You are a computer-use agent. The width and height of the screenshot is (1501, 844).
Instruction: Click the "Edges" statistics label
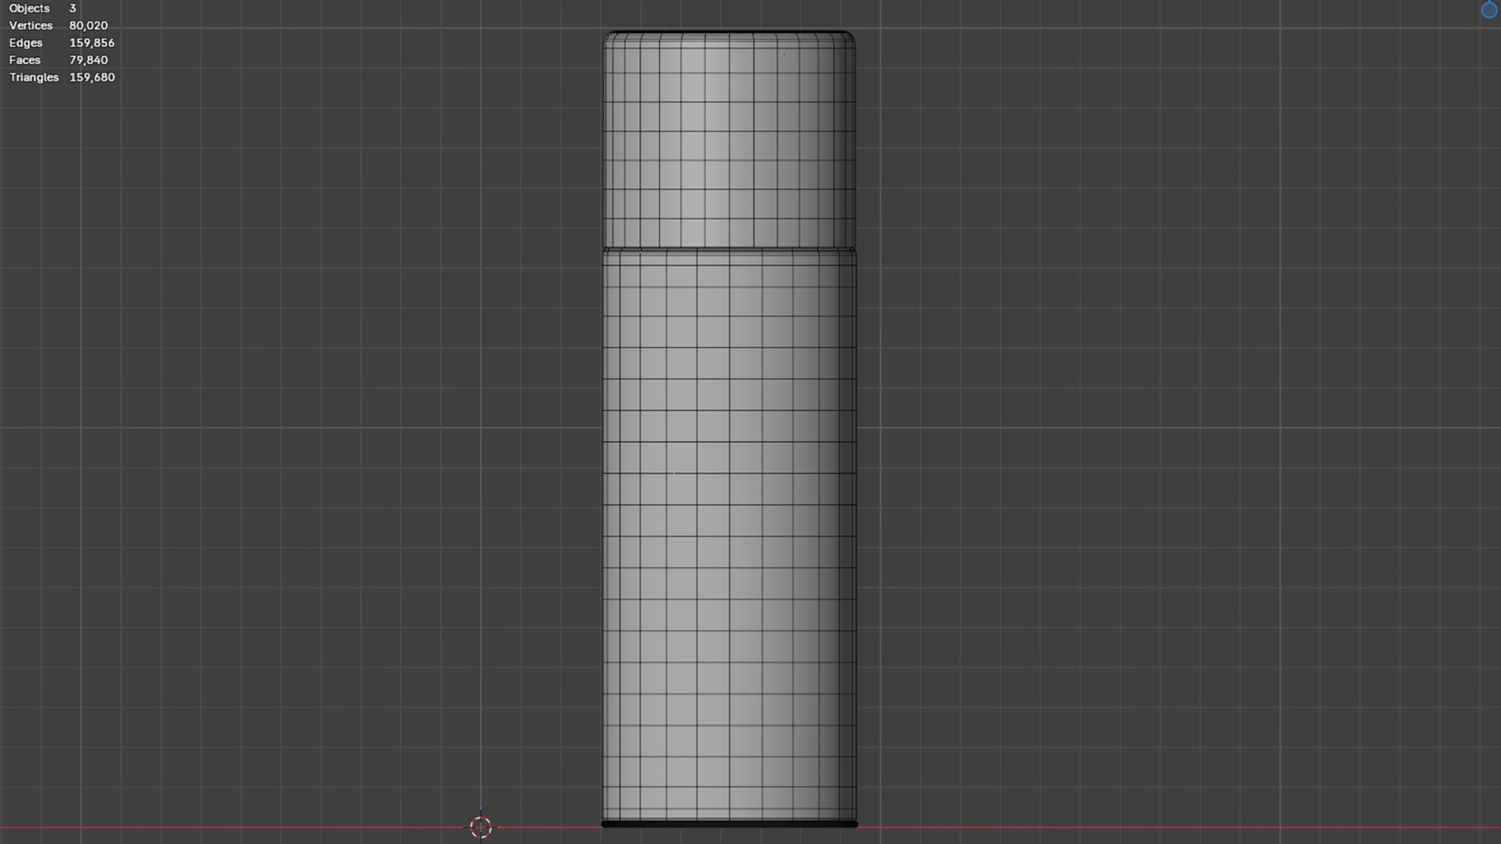[26, 42]
